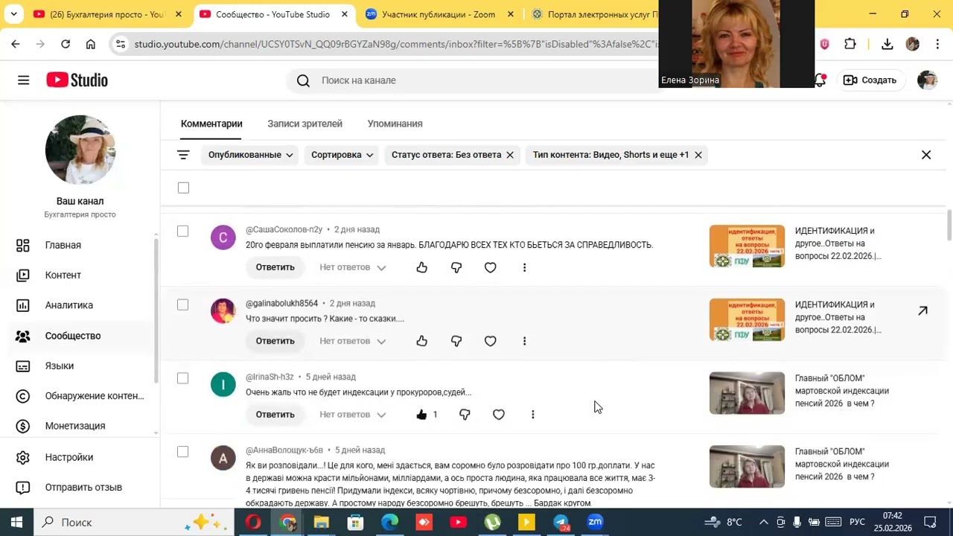Image resolution: width=953 pixels, height=536 pixels.
Task: Open the filter list icon
Action: [183, 155]
